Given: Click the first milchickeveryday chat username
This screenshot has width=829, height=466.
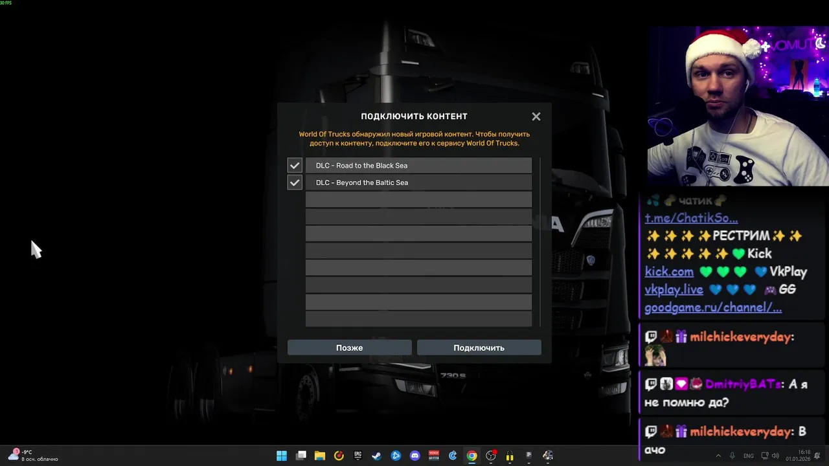Looking at the screenshot, I should tap(742, 337).
